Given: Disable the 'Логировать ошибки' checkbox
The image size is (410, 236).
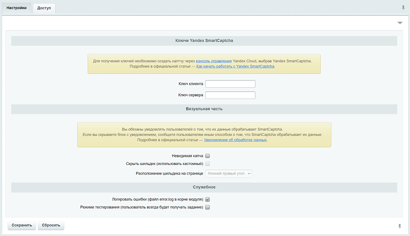Looking at the screenshot, I should coord(207,199).
